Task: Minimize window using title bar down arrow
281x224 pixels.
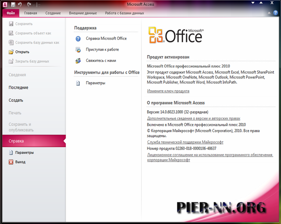Action: coord(253,3)
